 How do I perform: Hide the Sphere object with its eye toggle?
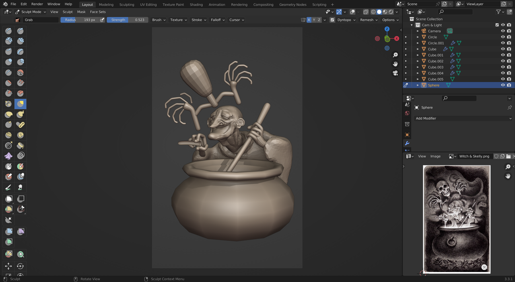(503, 85)
